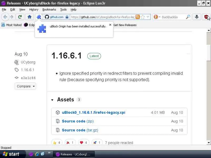Click the Aug 10 date beside the xpi asset

[177, 112]
